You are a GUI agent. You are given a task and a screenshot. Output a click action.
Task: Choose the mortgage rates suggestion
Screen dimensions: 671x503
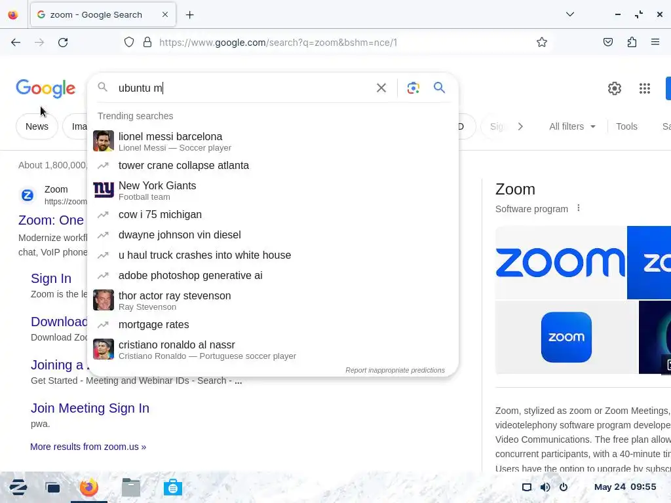[273, 325]
